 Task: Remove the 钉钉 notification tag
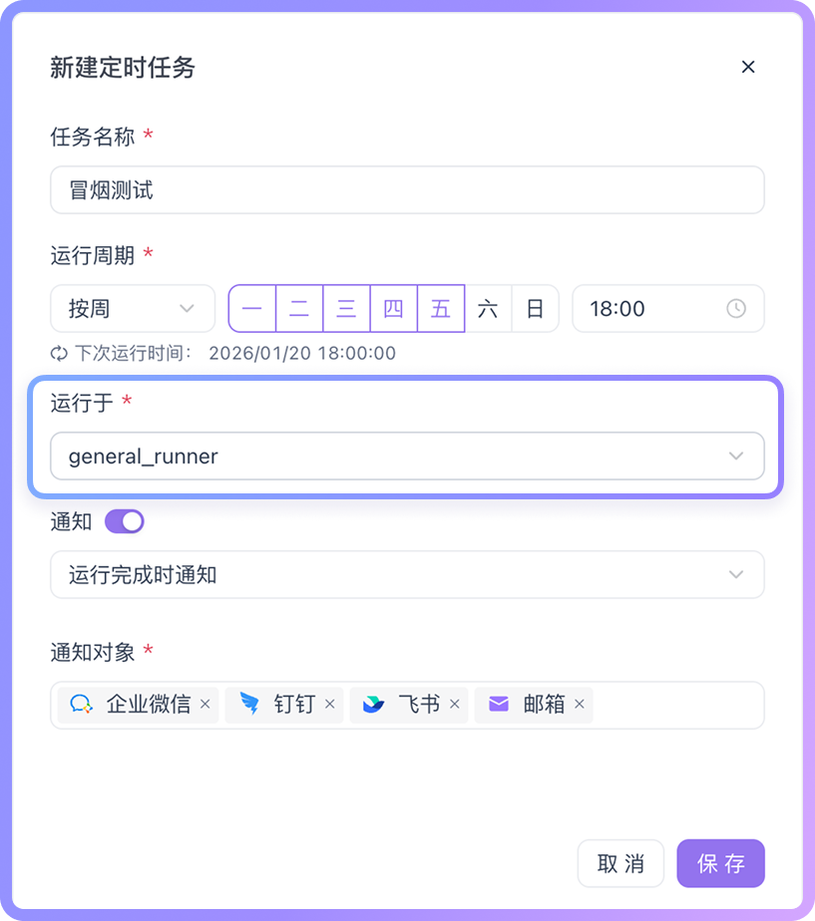pos(330,705)
